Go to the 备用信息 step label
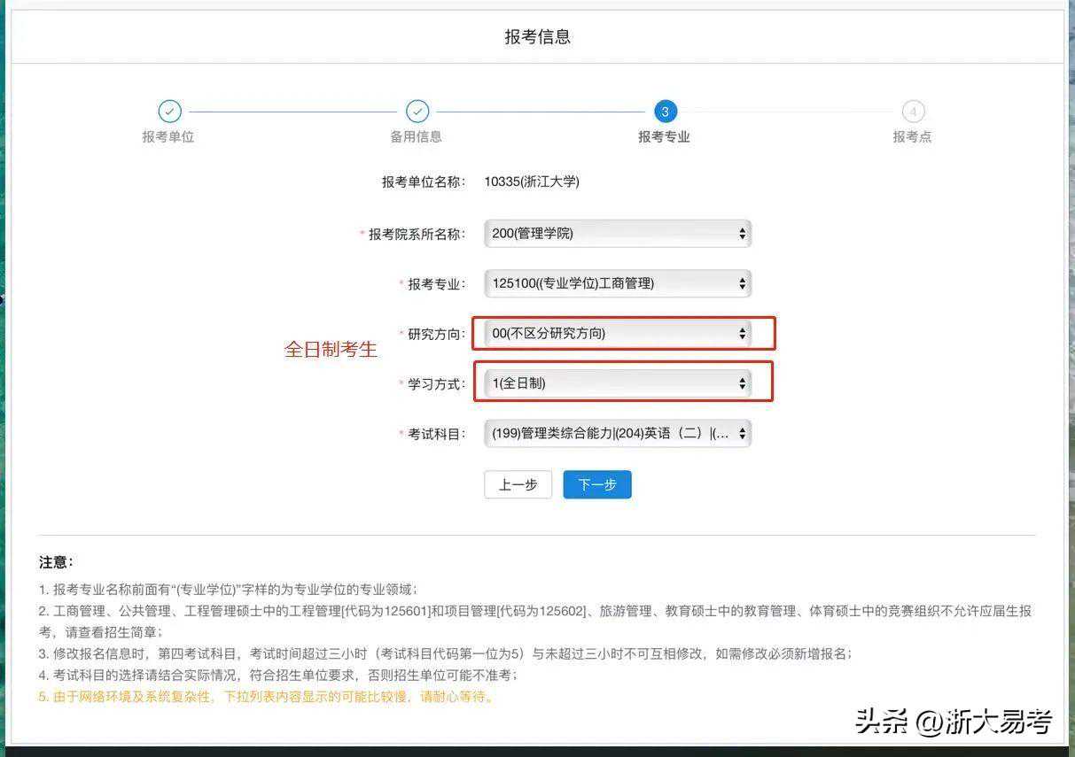 coord(417,137)
